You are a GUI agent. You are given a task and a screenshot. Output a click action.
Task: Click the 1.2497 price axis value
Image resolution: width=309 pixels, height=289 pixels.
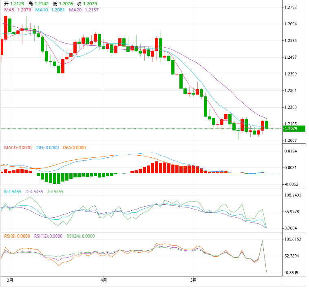coord(291,57)
